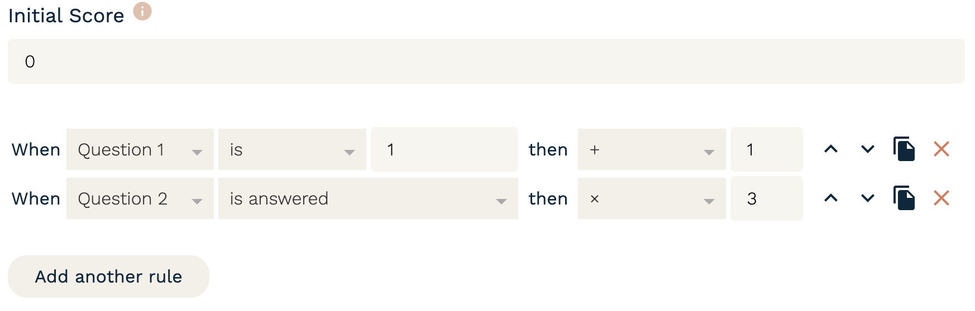Expand the "is answered" condition dropdown
This screenshot has height=311, width=975.
[x=368, y=198]
